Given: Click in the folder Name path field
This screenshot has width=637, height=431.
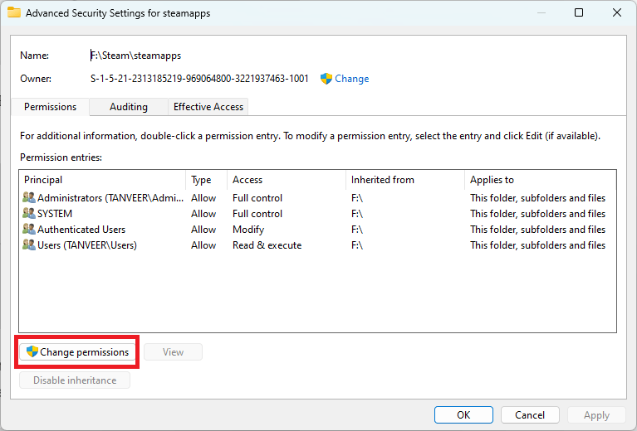Looking at the screenshot, I should coord(135,56).
